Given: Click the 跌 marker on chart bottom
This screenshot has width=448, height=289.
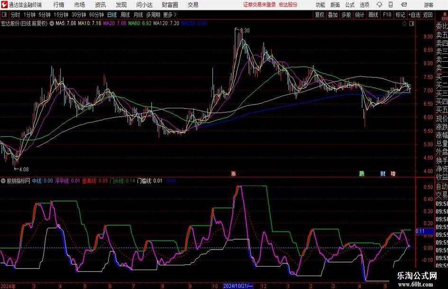Looking at the screenshot, I should pos(362,173).
